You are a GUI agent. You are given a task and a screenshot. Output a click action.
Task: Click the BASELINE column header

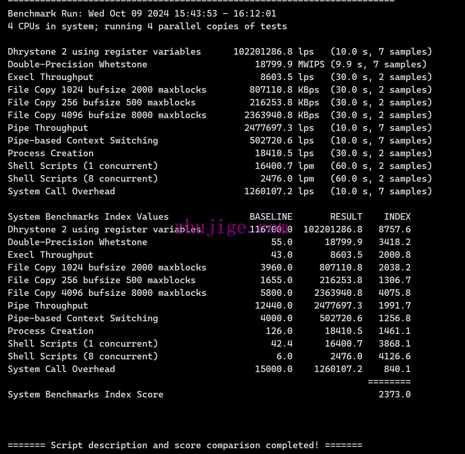coord(271,217)
